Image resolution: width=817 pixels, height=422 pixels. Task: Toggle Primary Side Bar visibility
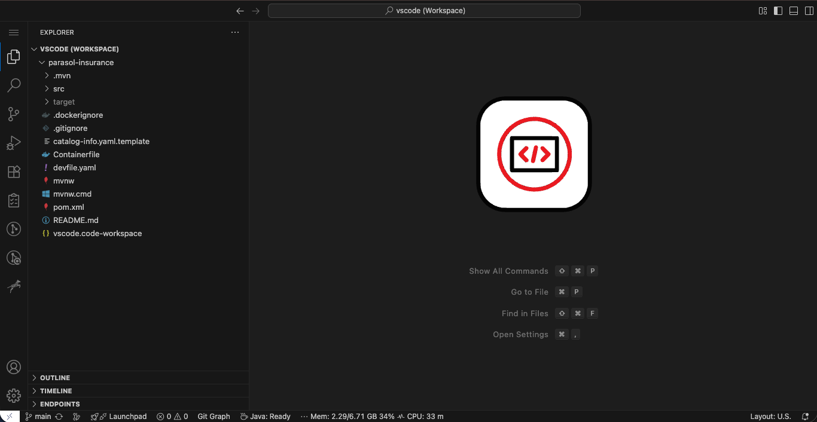point(778,11)
